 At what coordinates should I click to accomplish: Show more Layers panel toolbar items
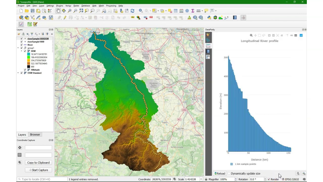(x=52, y=34)
